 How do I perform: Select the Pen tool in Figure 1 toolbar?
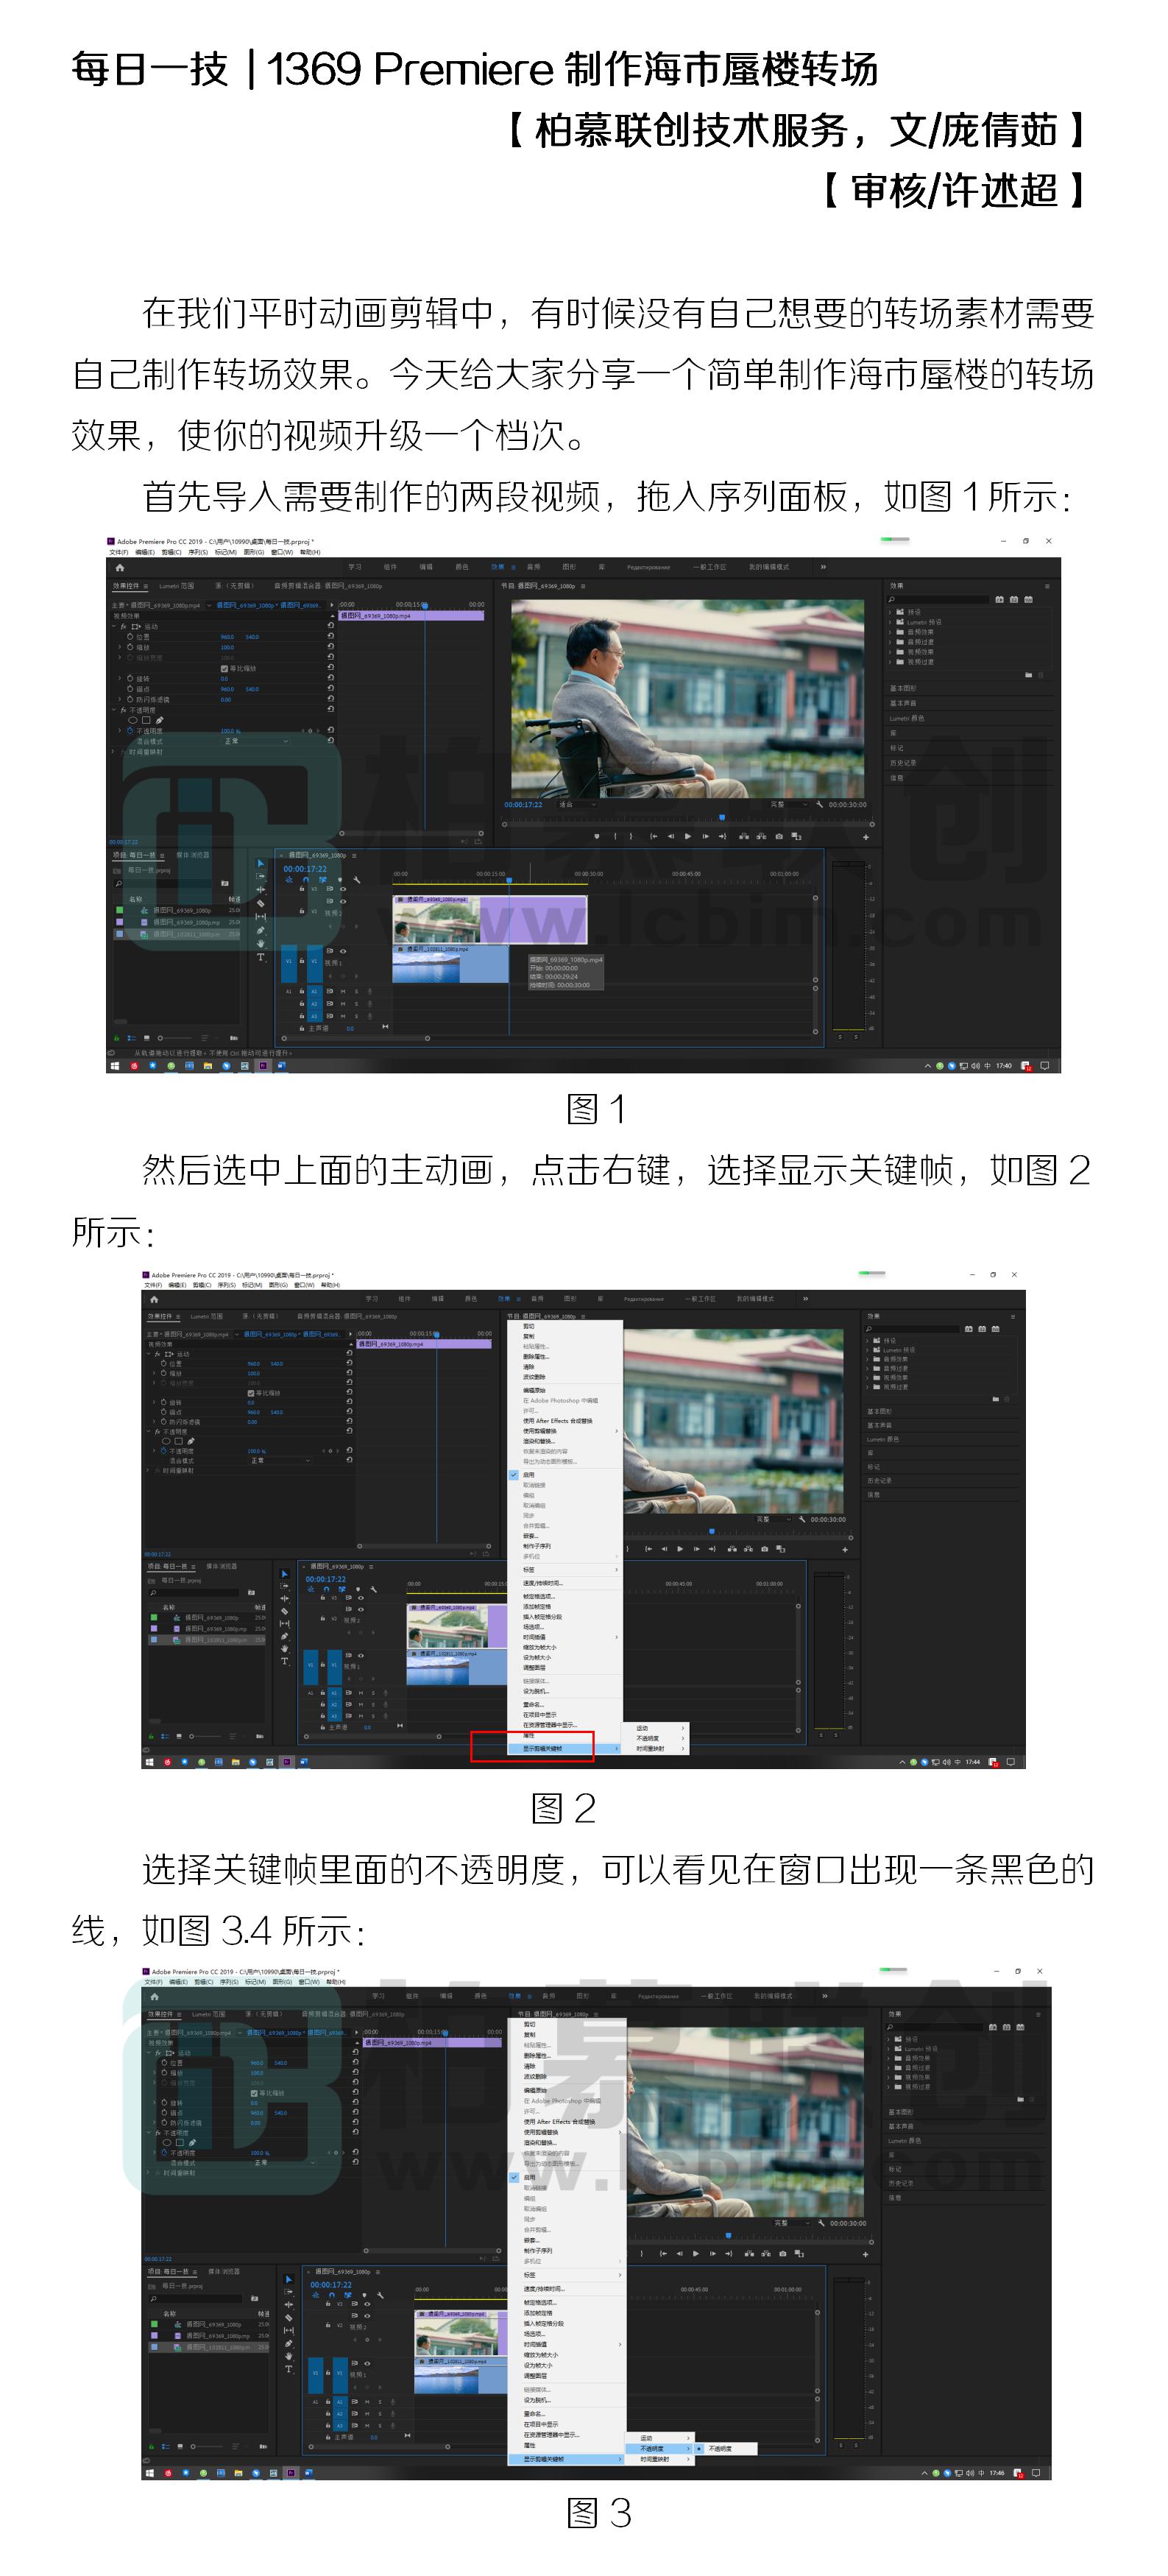(x=261, y=931)
